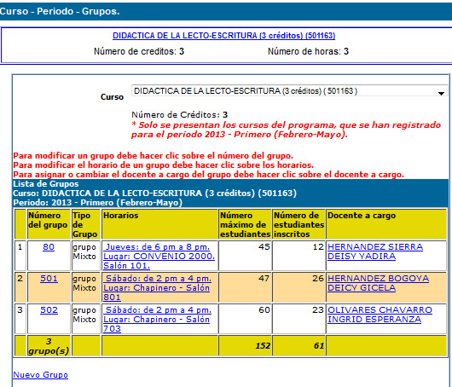
Task: Open the DIDACTICA DE LA LECTO-ESCRITURA title link
Action: pyautogui.click(x=223, y=36)
